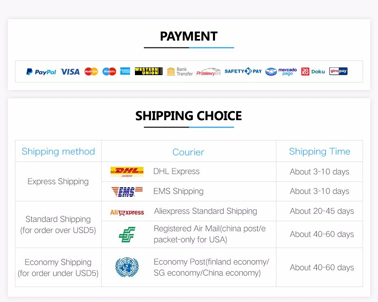Select the Przelewy24 logo
This screenshot has height=302, width=378.
pyautogui.click(x=209, y=72)
